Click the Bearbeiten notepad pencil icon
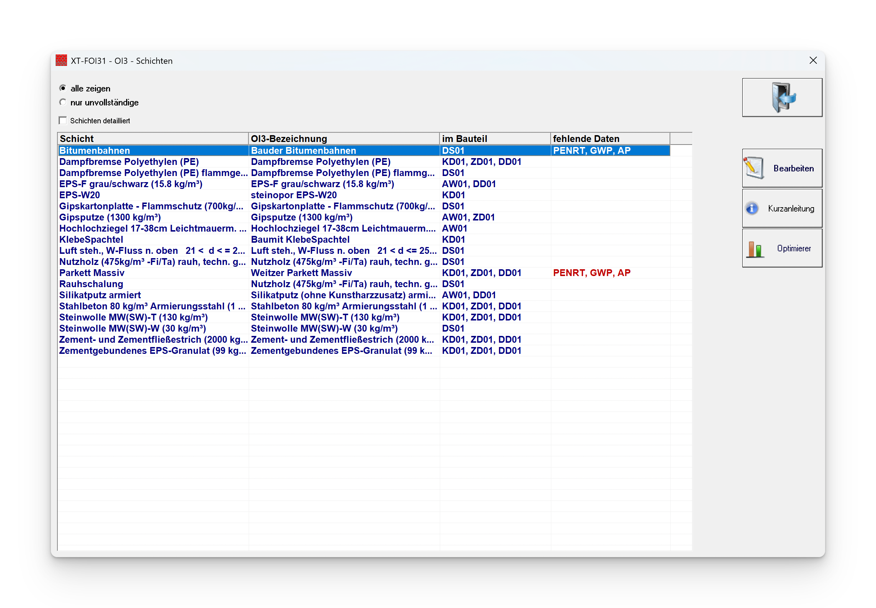The image size is (876, 608). coord(754,168)
